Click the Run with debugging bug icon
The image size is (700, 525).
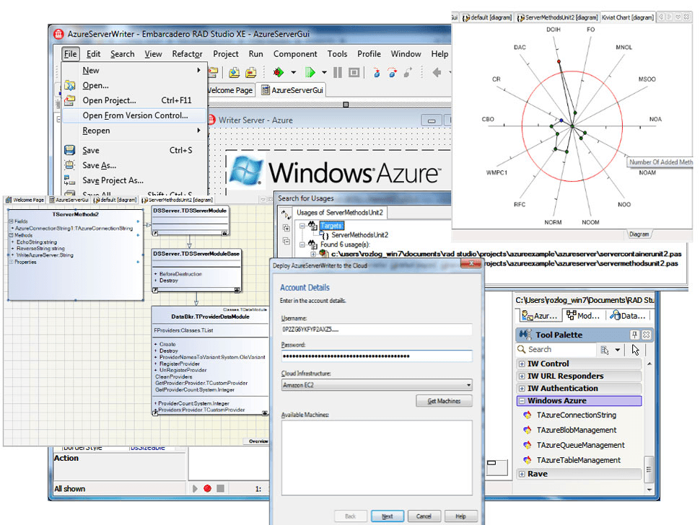click(x=279, y=72)
